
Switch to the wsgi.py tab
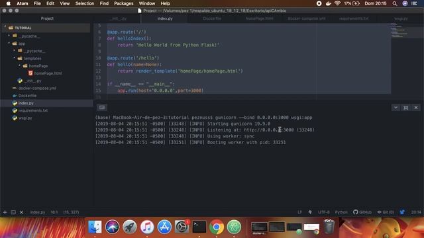[401, 19]
